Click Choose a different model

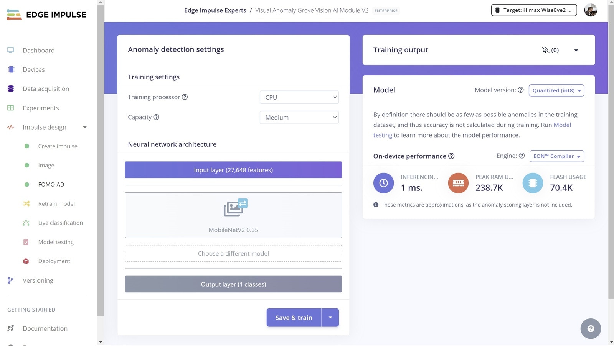[233, 253]
